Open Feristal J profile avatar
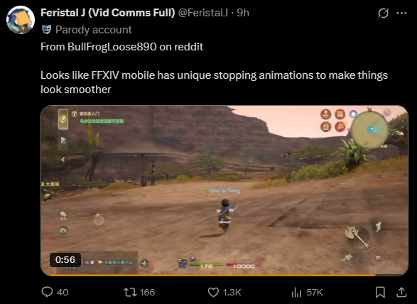 click(21, 20)
